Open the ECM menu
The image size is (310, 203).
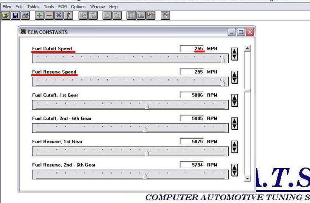pos(62,7)
